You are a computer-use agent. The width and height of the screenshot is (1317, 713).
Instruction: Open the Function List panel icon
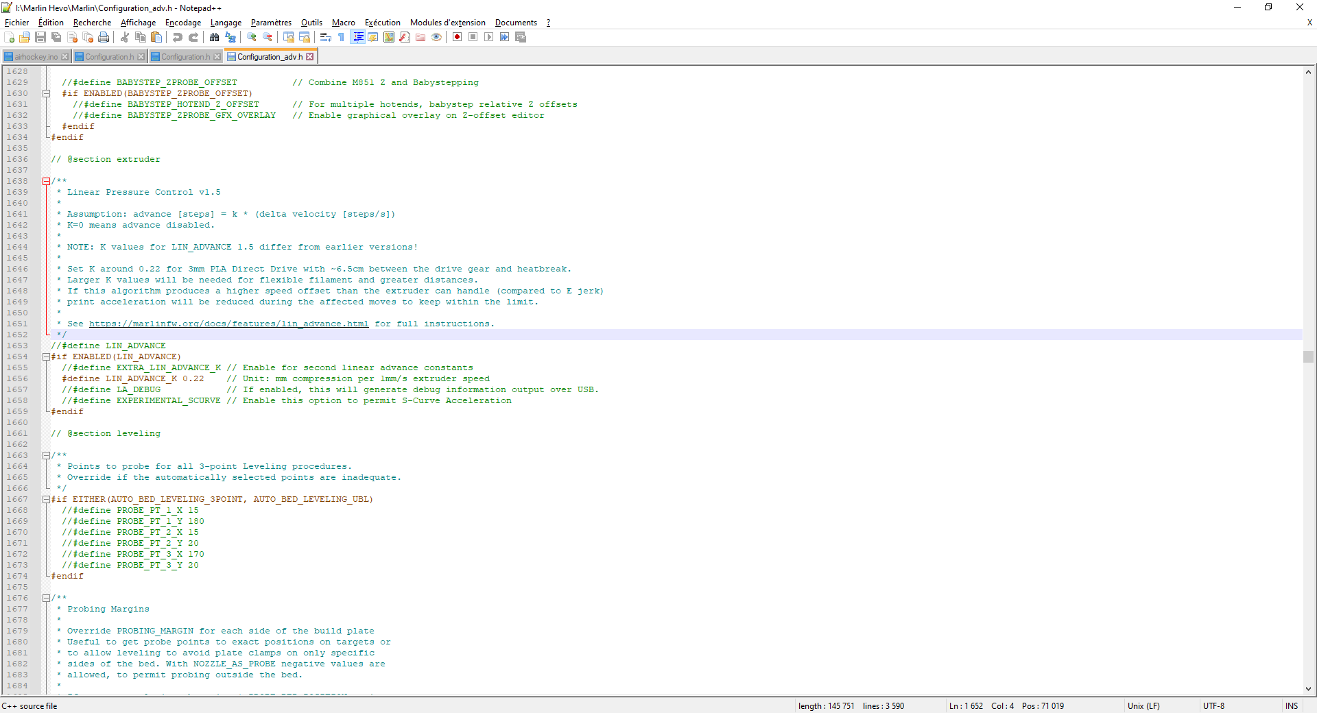tap(405, 37)
